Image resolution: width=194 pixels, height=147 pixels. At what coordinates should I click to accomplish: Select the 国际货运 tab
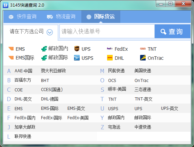tap(101, 17)
